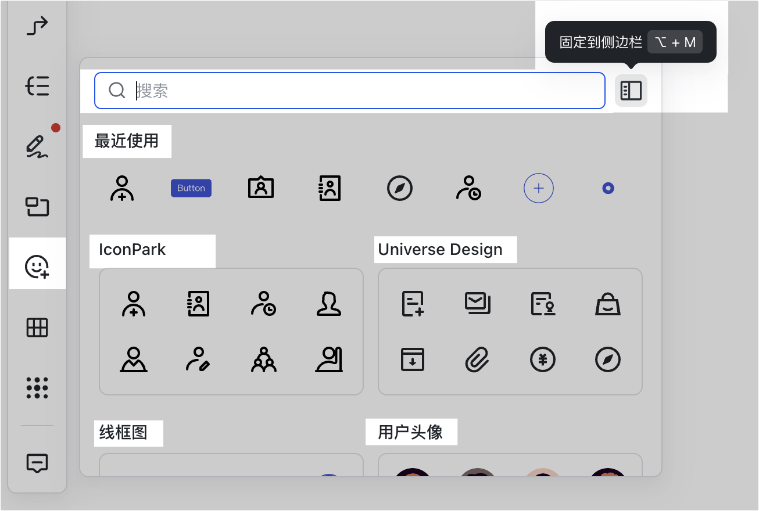Viewport: 759px width, 511px height.
Task: Choose the paperclip attachment icon
Action: point(478,360)
